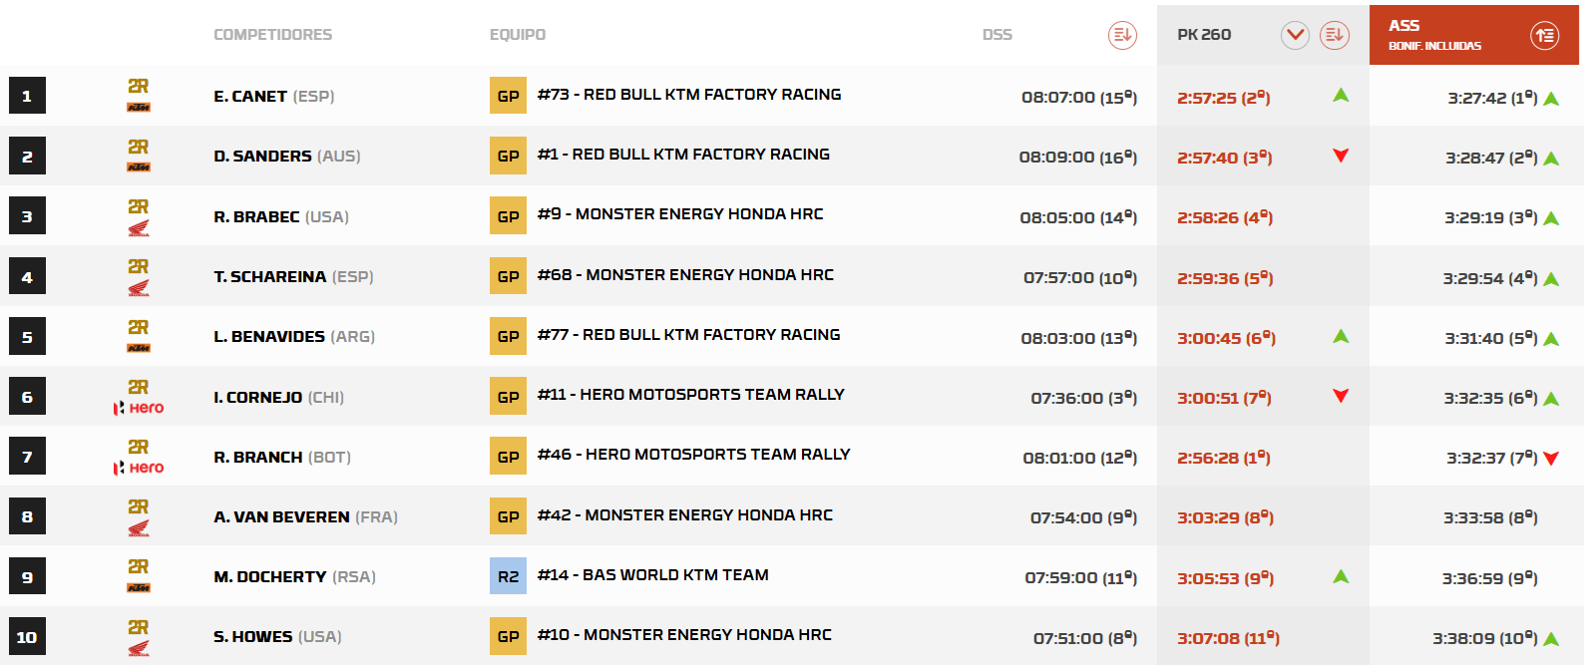Click the green up arrow beside 2:57:25
This screenshot has height=665, width=1584.
click(x=1341, y=96)
